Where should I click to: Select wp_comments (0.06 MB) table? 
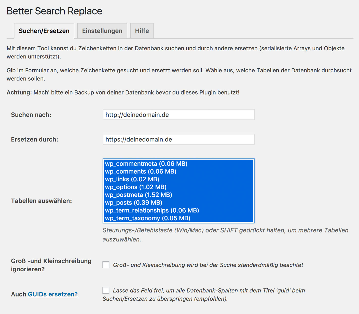(178, 171)
